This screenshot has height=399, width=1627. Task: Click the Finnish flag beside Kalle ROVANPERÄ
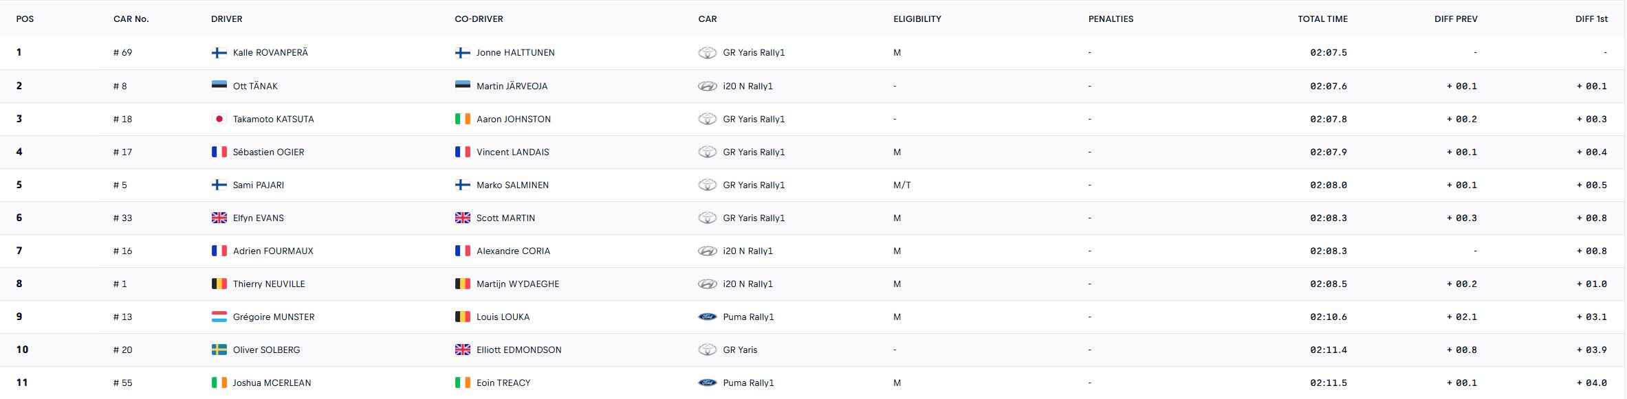point(219,53)
